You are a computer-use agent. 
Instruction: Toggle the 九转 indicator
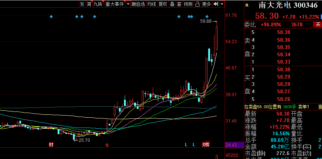(x=98, y=4)
